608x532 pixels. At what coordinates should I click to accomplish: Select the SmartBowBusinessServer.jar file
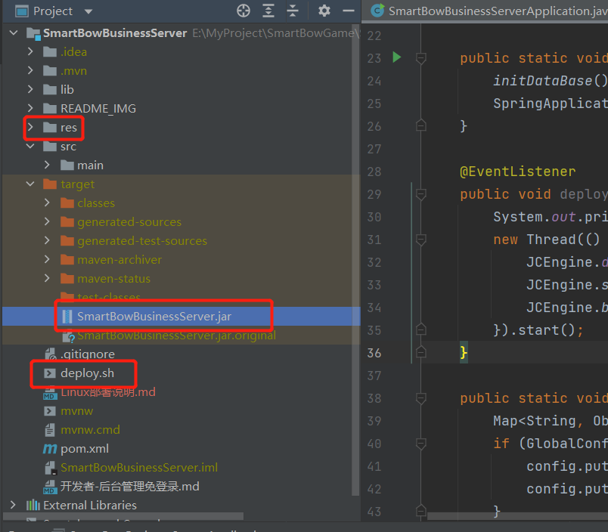pos(164,316)
